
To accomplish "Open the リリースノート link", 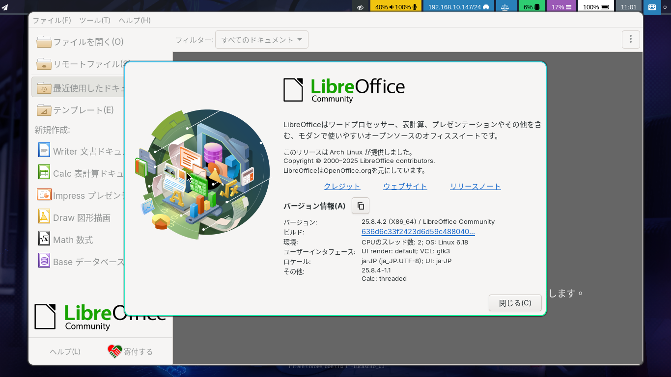I will tap(475, 187).
